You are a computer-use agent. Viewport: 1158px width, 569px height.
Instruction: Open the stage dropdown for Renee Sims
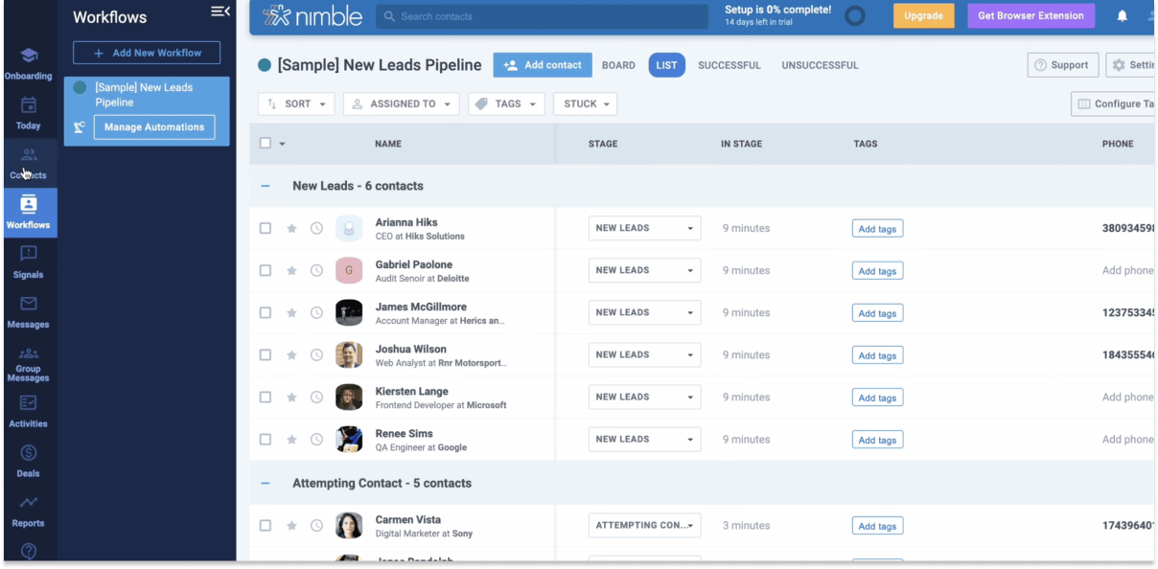(x=644, y=439)
